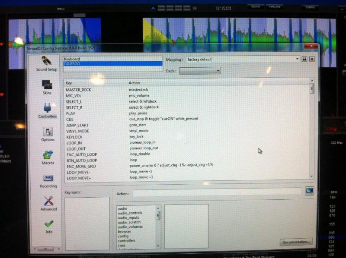Screen dimensions: 346x258
Task: Select audio_volumes in the category list
Action: (x=130, y=227)
